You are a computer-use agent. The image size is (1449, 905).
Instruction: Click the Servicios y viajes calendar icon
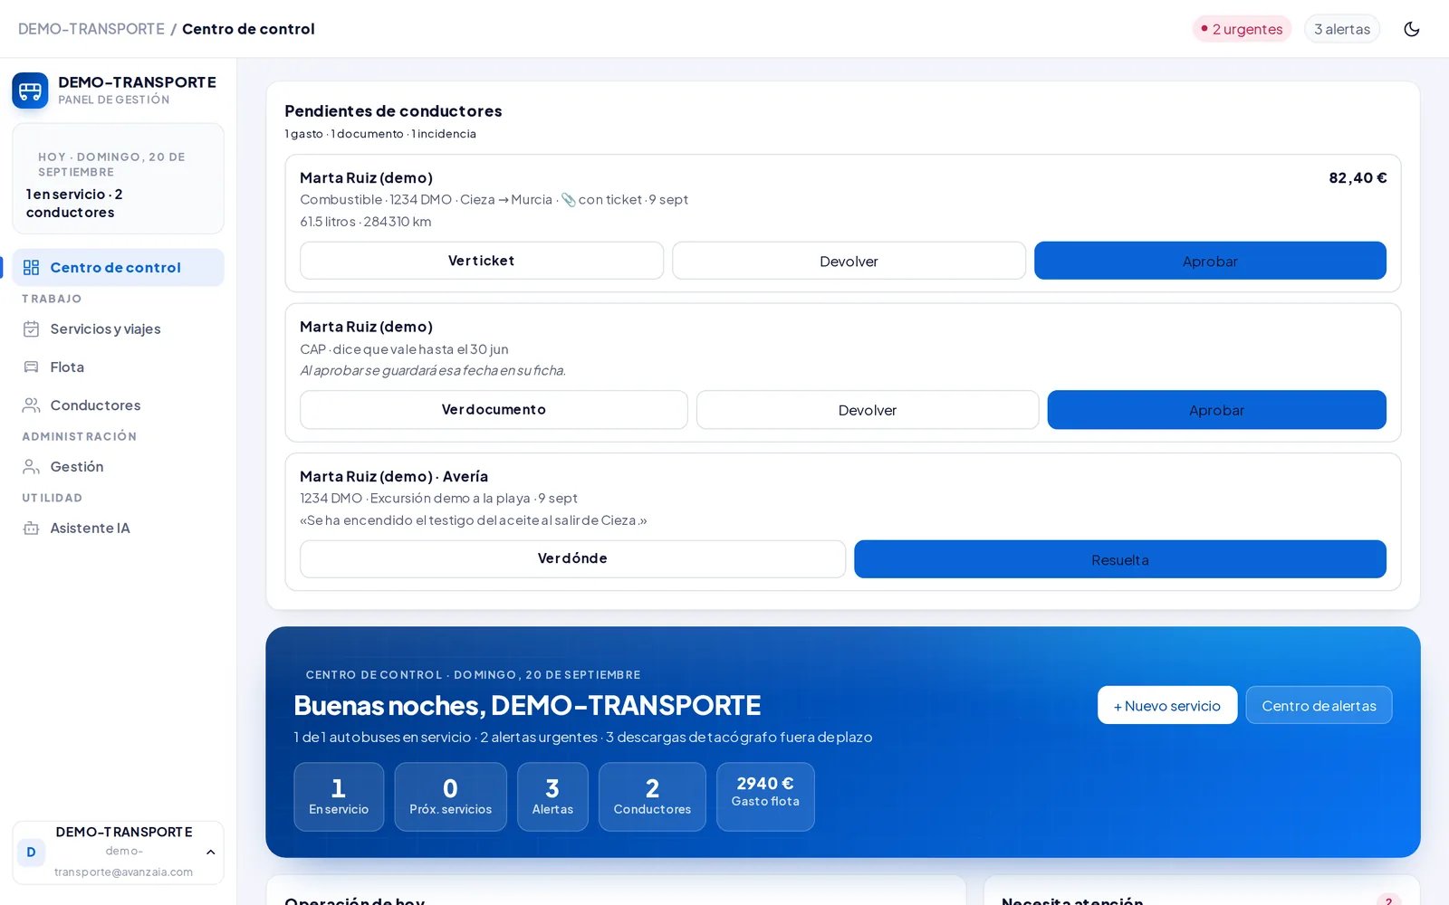click(x=31, y=329)
